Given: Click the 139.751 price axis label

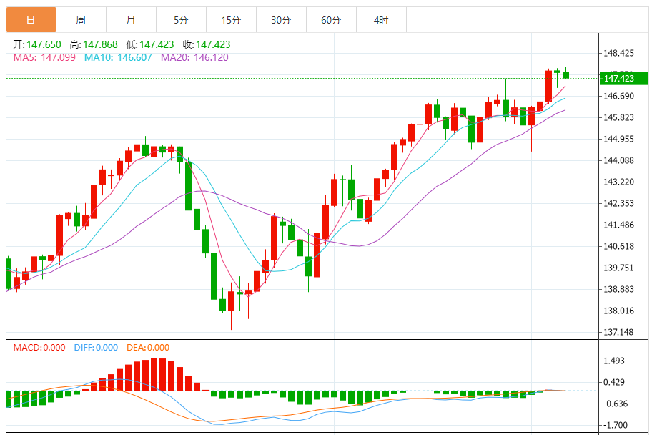Looking at the screenshot, I should pos(618,268).
